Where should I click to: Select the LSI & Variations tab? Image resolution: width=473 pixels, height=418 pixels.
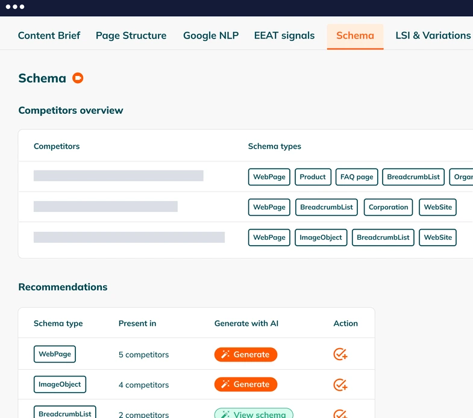coord(433,36)
